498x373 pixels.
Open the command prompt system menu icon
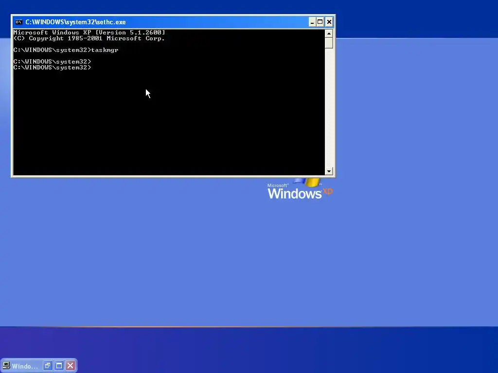click(19, 22)
